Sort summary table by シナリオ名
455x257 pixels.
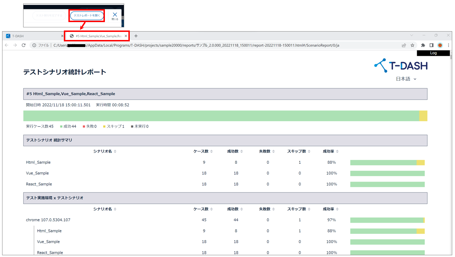(x=105, y=151)
